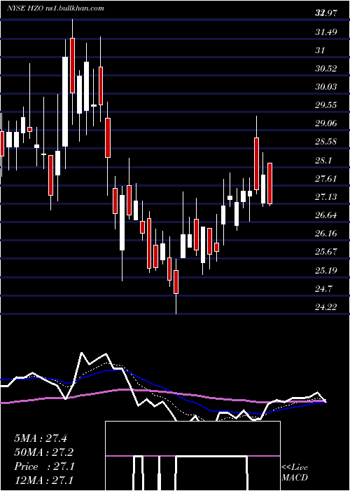This screenshot has height=491, width=350.
Task: Click the 27.13 price axis label
Action: (326, 197)
